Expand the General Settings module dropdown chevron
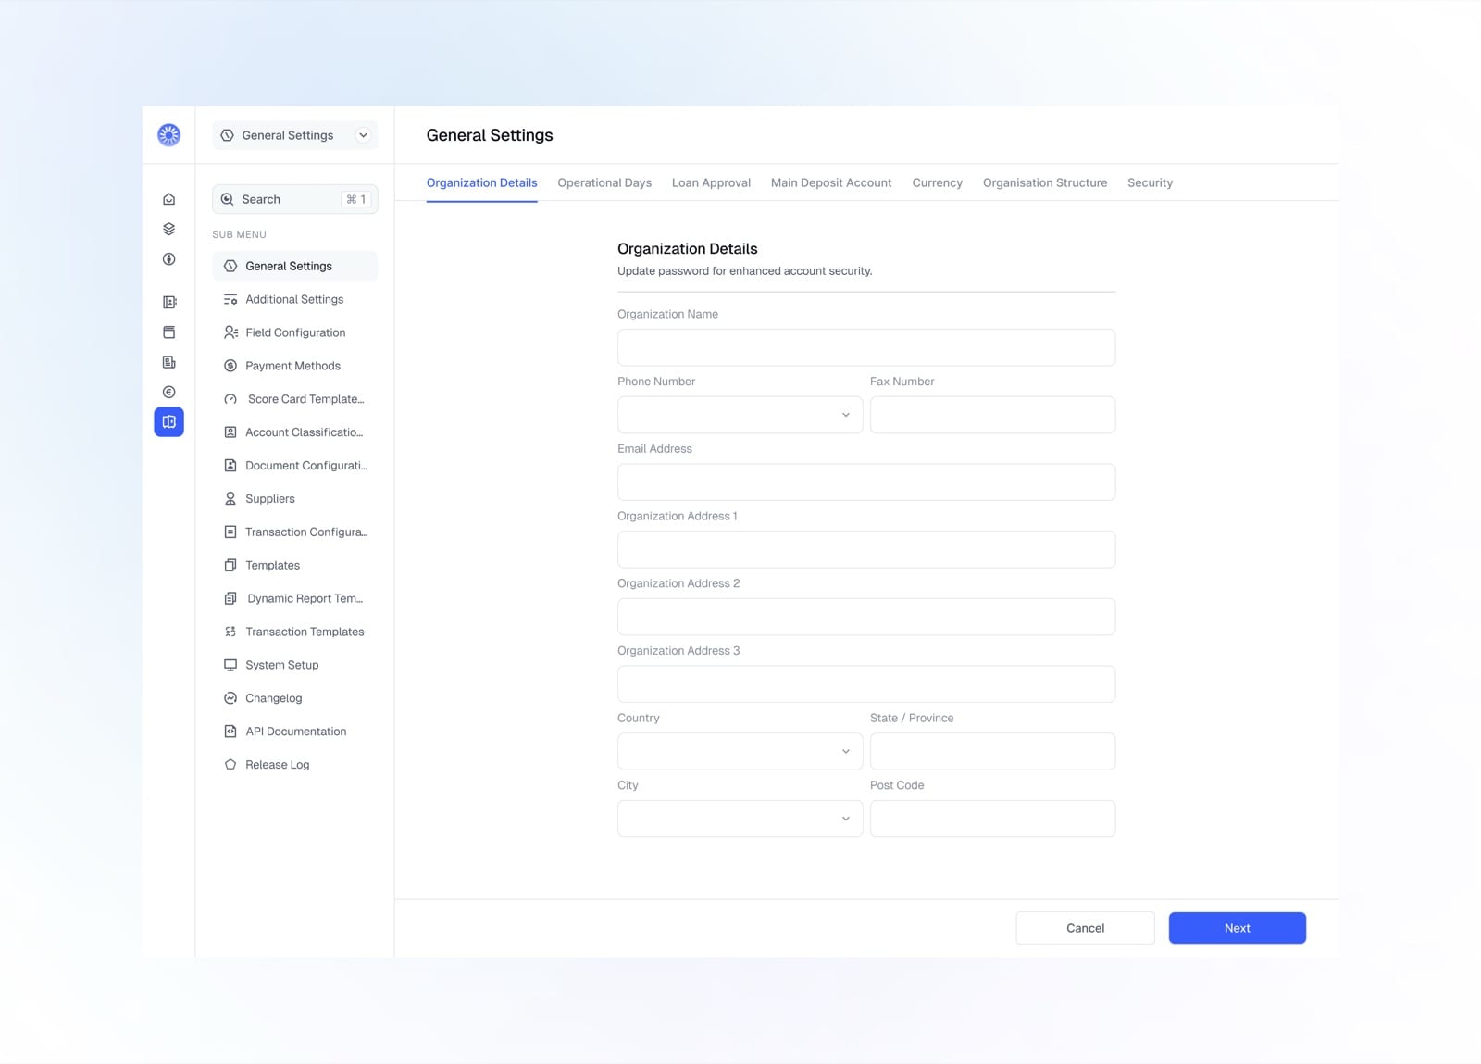This screenshot has width=1481, height=1064. 363,135
